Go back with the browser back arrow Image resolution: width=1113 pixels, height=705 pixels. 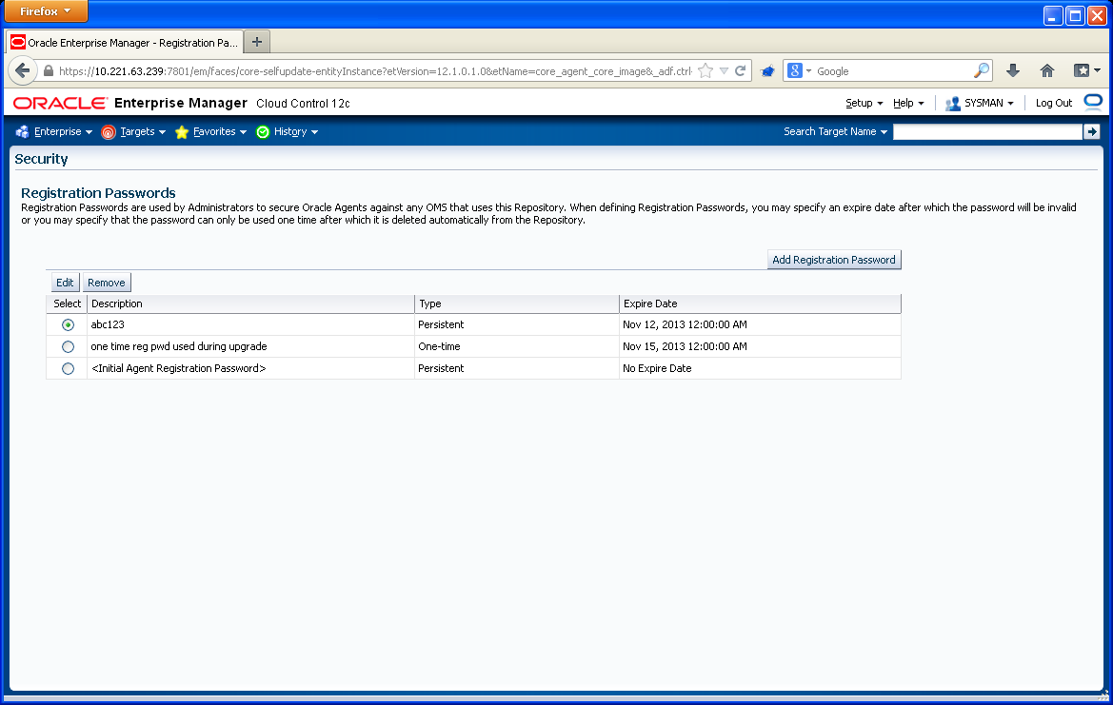coord(22,71)
